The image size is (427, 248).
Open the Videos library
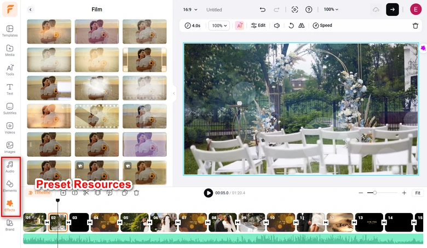coord(10,128)
